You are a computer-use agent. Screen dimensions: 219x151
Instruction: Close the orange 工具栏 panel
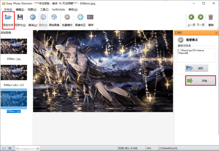point(216,33)
